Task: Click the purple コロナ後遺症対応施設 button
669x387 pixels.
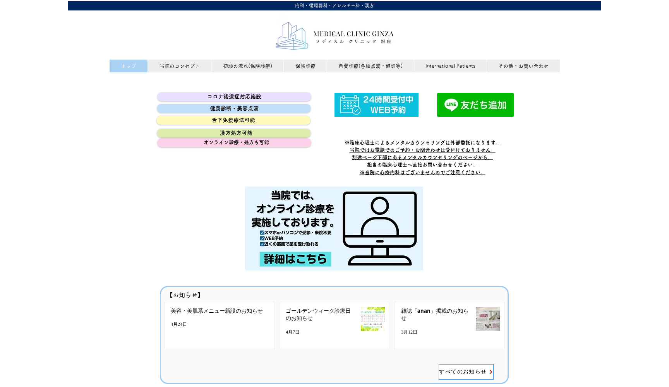Action: (x=234, y=97)
